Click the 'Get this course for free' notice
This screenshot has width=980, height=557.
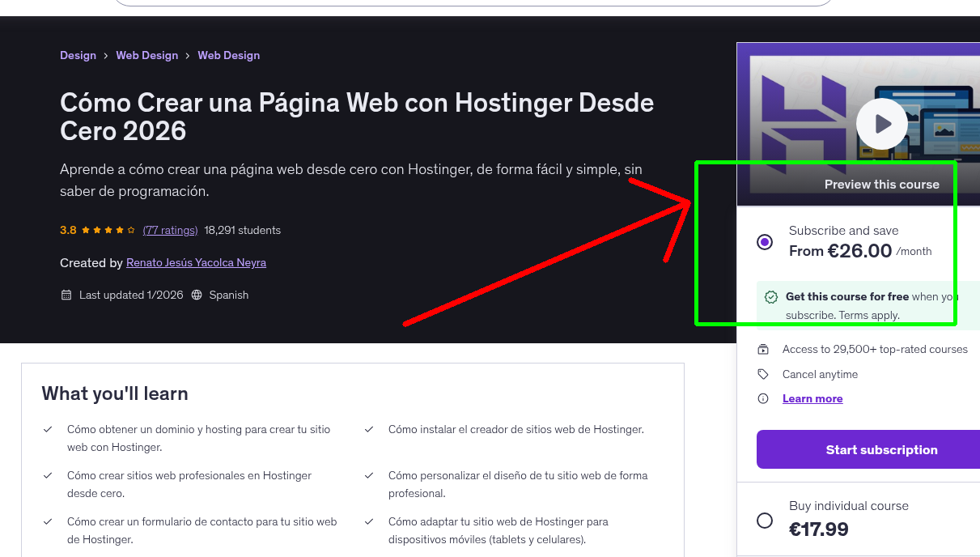pos(868,306)
